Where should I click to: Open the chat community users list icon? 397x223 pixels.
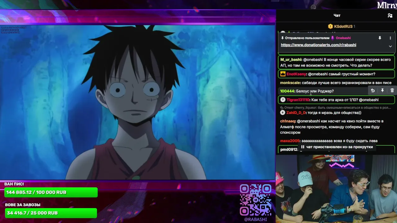pos(390,15)
